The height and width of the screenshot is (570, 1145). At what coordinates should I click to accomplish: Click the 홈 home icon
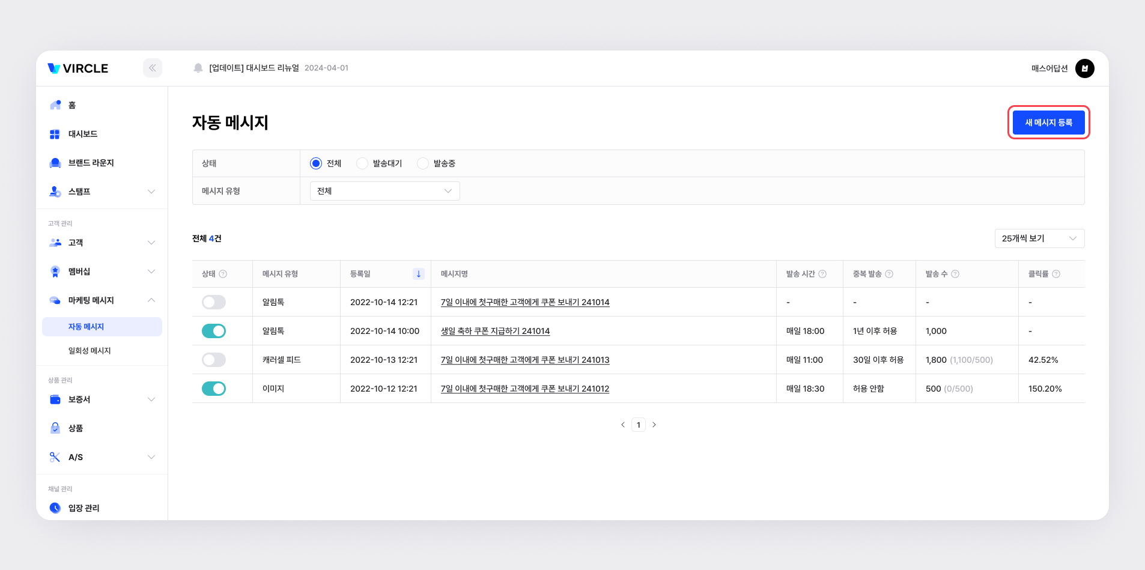[x=55, y=105]
